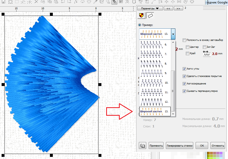Image resolution: width=228 pixels, height=159 pixels.
Task: Open the Параметры dropdown menu
Action: pyautogui.click(x=150, y=8)
